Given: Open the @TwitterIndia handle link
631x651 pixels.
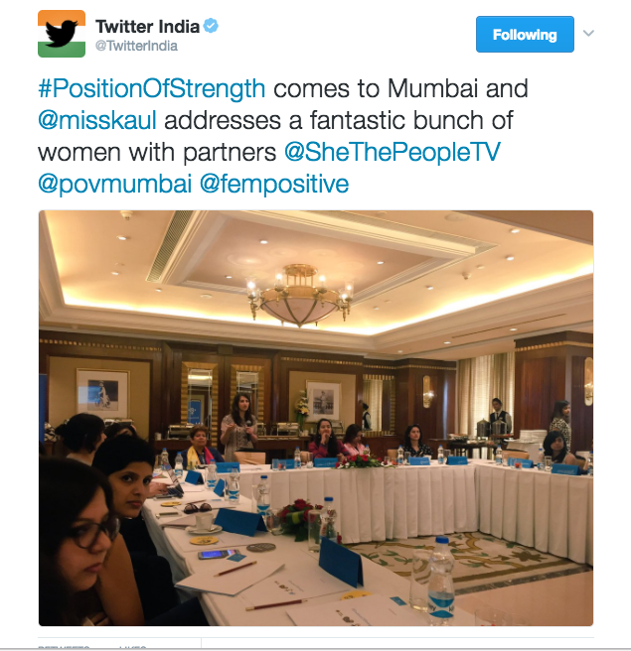Looking at the screenshot, I should (136, 46).
